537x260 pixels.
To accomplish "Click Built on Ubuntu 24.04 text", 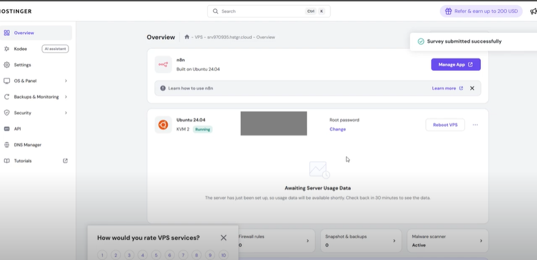I will click(x=198, y=69).
